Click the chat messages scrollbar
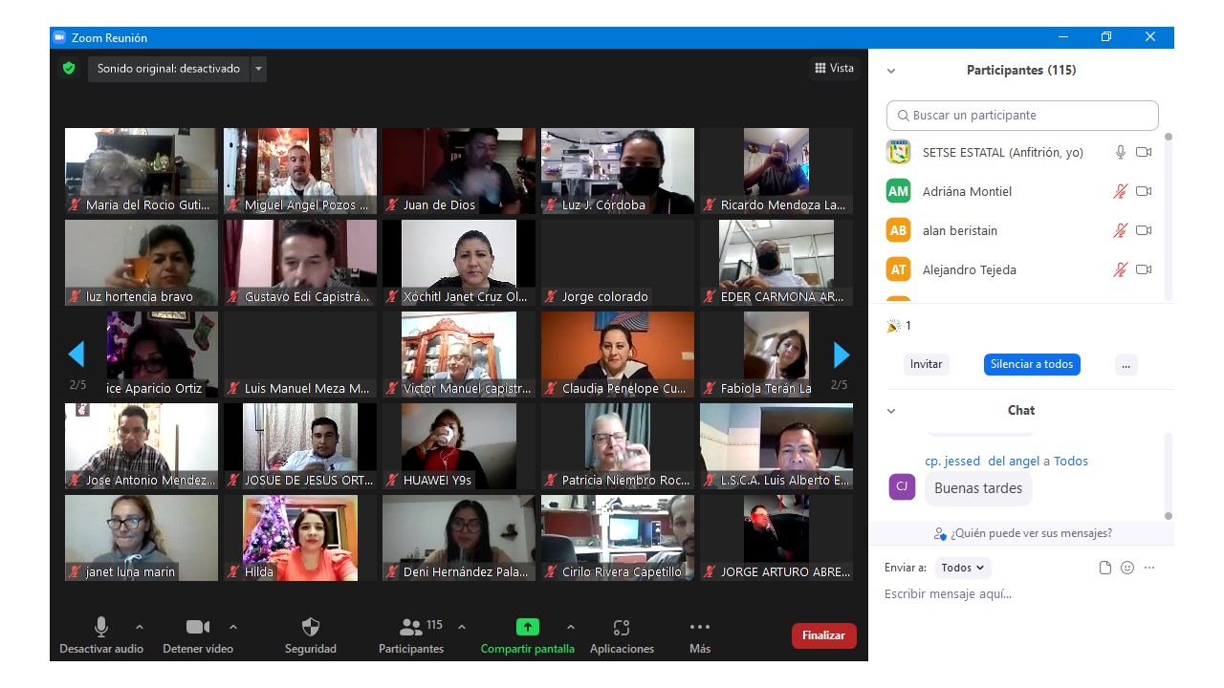The image size is (1224, 688). coord(1168,476)
